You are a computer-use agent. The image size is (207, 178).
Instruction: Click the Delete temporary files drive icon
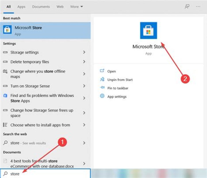5,62
